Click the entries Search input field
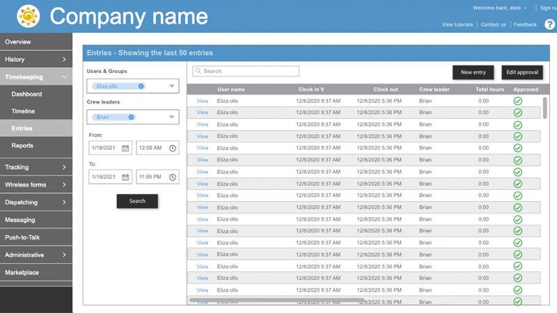 (246, 71)
